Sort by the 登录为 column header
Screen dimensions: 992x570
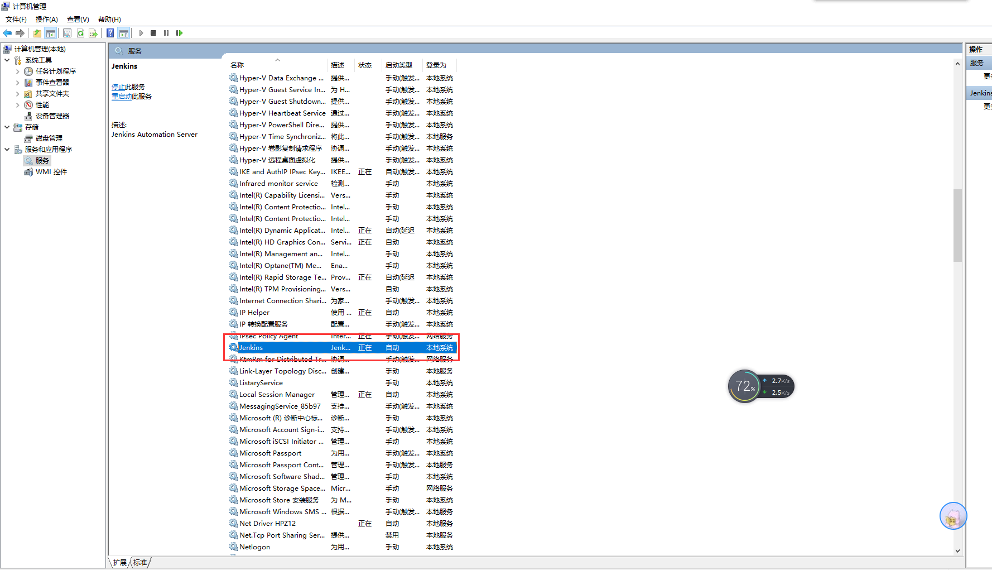pyautogui.click(x=440, y=65)
